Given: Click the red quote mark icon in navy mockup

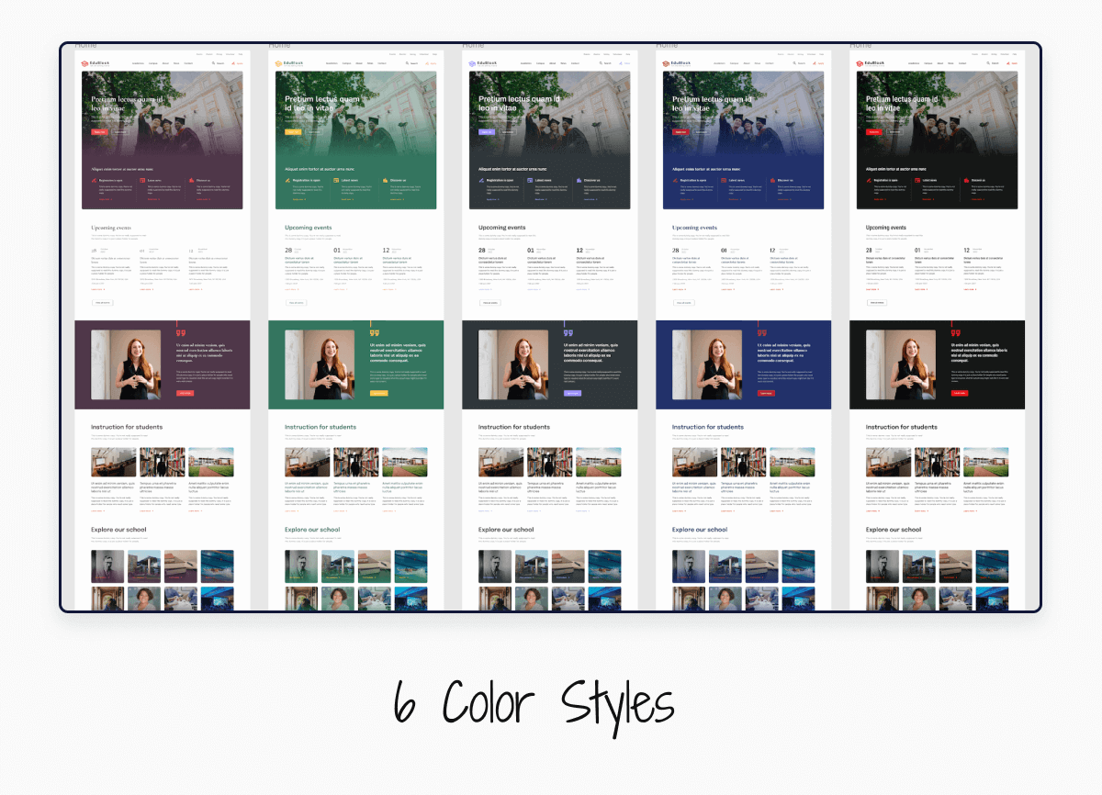Looking at the screenshot, I should (762, 332).
